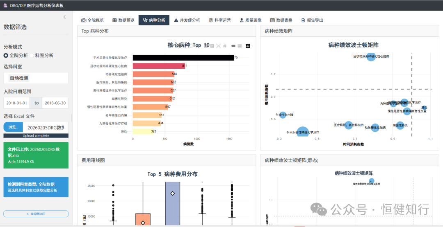Click the orange box in the 费用 boxplot
443x227 pixels.
point(143,219)
